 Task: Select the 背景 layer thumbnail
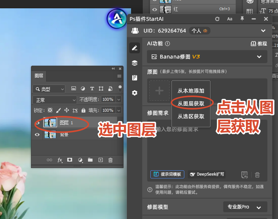[x=50, y=134]
